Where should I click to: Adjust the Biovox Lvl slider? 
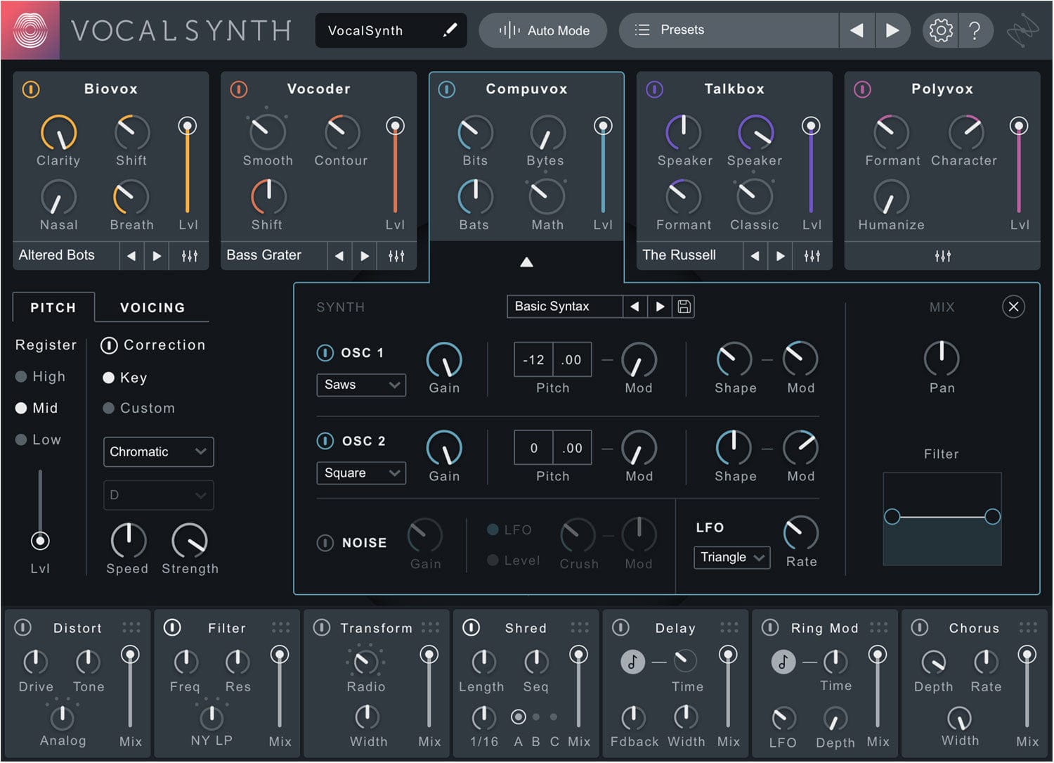pos(187,165)
